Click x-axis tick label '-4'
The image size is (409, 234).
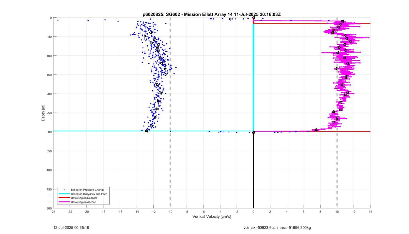click(x=220, y=212)
